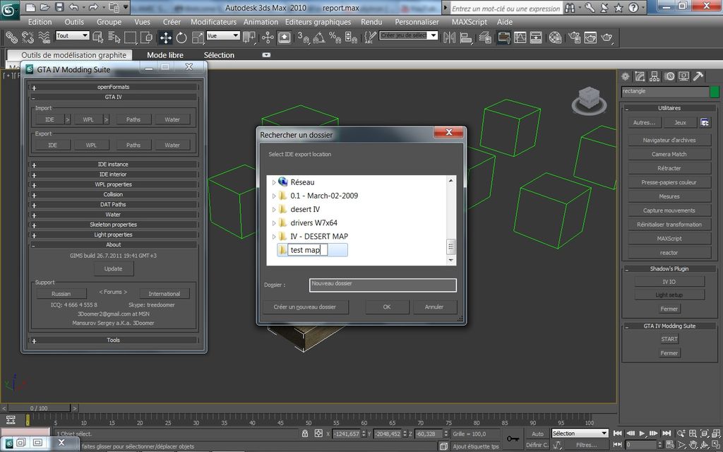Activate the Select Object arrow tool
Viewport: 723px width, 452px height.
pyautogui.click(x=98, y=37)
